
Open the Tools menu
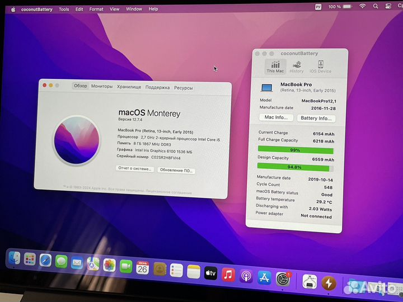click(64, 10)
